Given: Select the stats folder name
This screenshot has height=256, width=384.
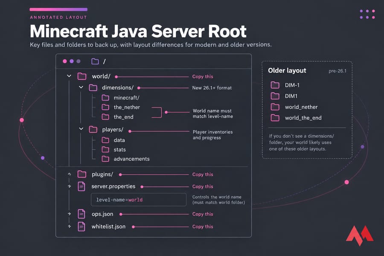Looking at the screenshot, I should 120,149.
